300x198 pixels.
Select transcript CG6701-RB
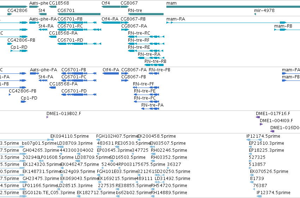click(x=77, y=23)
